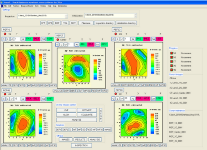
Task: Click the application icon in the menu bar
Action: 2,6
